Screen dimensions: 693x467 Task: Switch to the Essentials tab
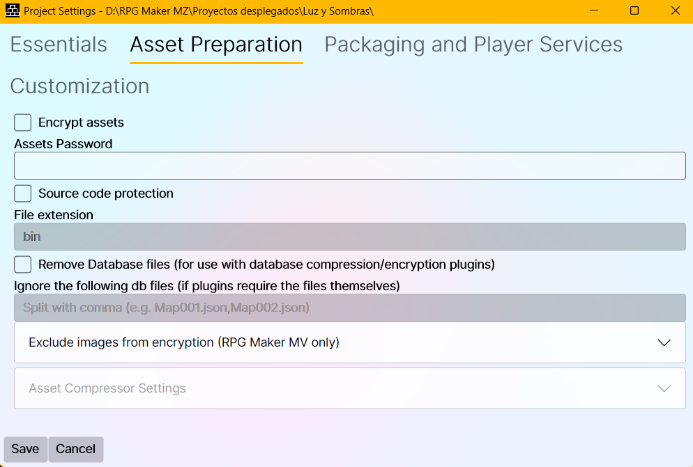59,45
